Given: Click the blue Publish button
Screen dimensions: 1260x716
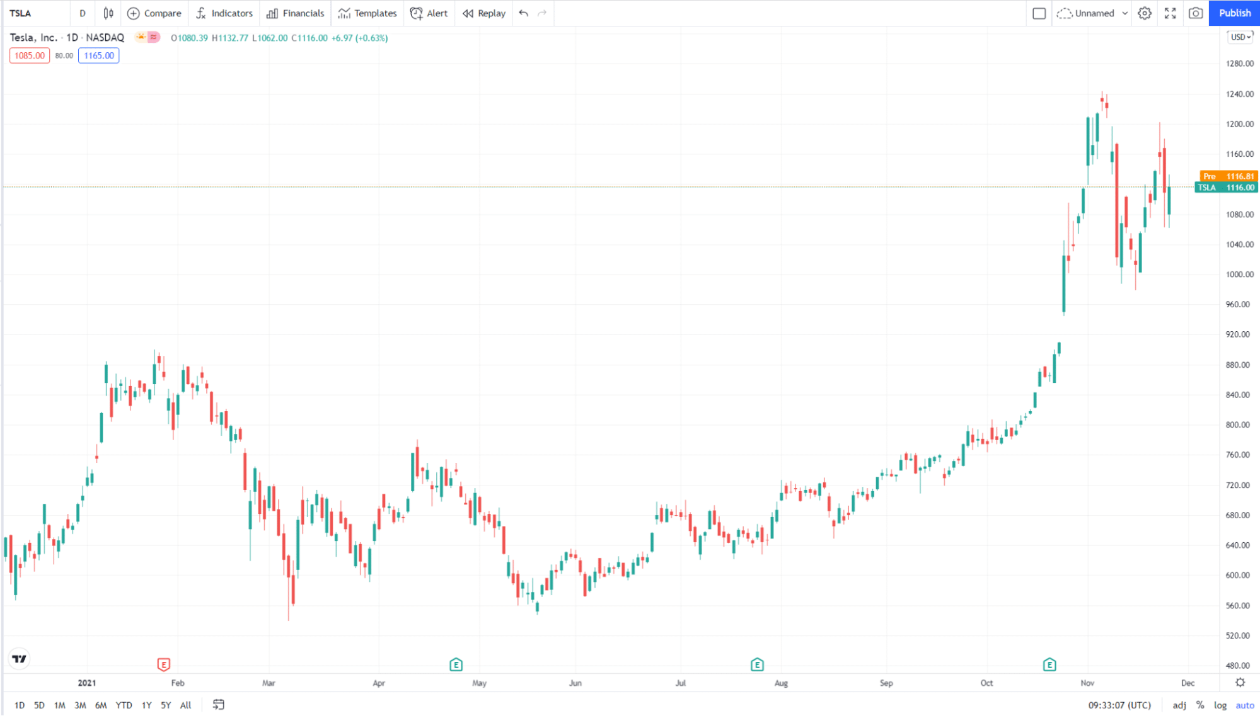Looking at the screenshot, I should point(1234,13).
